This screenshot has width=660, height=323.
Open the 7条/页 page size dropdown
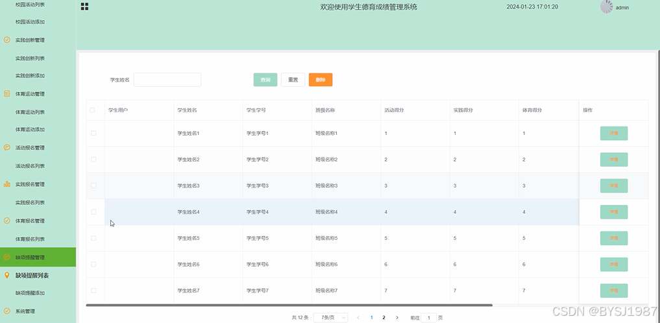(x=331, y=318)
